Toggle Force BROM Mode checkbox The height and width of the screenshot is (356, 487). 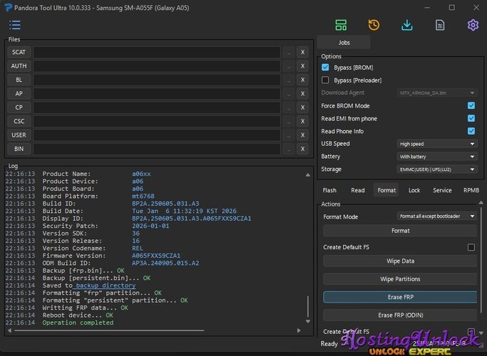click(x=471, y=106)
